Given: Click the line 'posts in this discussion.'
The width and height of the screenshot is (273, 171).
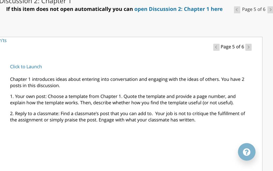Looking at the screenshot, I should (35, 86).
